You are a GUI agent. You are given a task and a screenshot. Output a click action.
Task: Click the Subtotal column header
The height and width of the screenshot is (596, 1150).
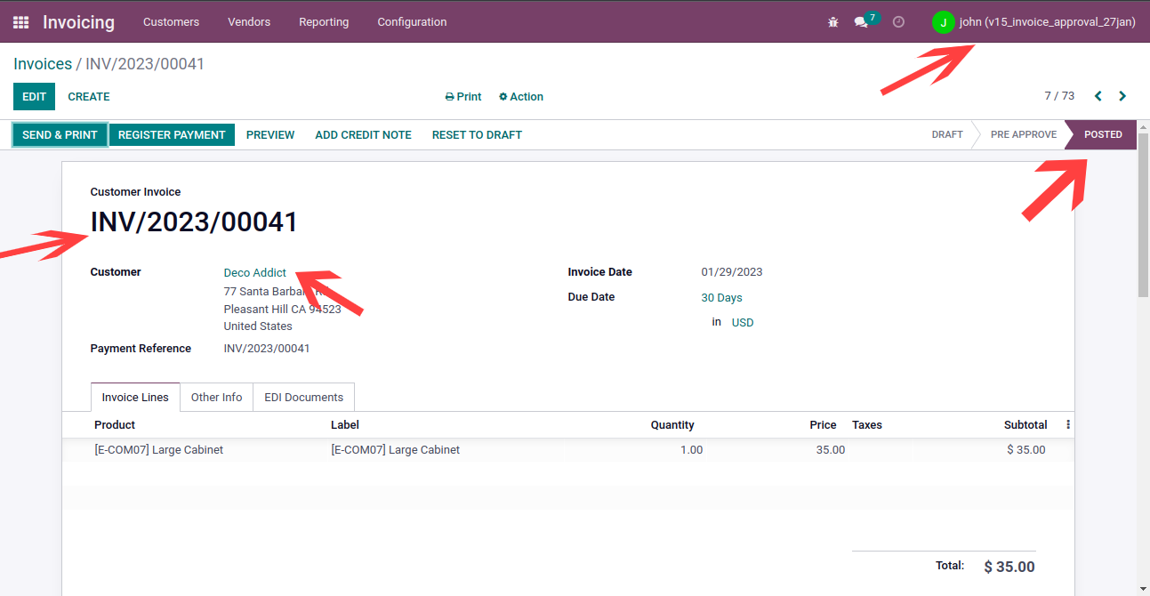[x=1025, y=425]
